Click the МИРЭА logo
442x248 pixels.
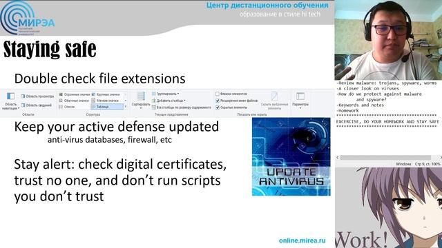(27, 18)
